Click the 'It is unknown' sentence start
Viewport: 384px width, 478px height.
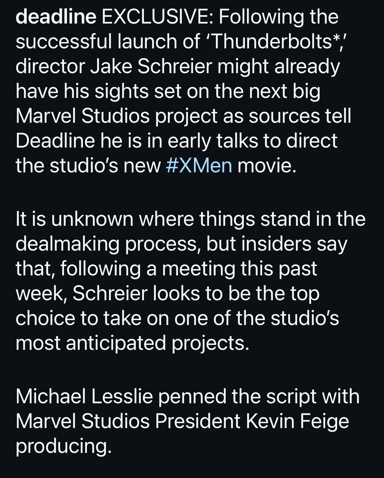(74, 219)
